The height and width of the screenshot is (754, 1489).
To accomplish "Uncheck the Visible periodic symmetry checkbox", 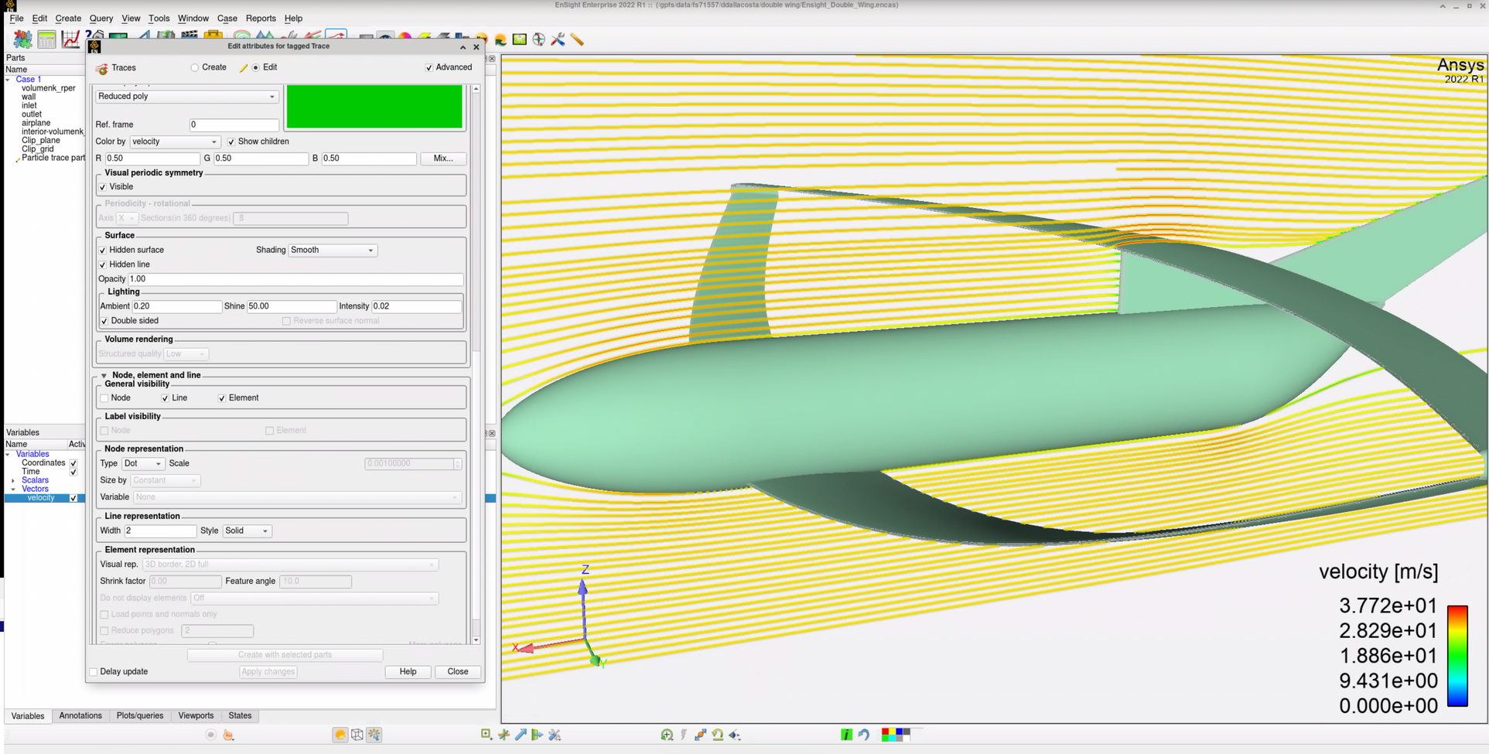I will tap(103, 187).
